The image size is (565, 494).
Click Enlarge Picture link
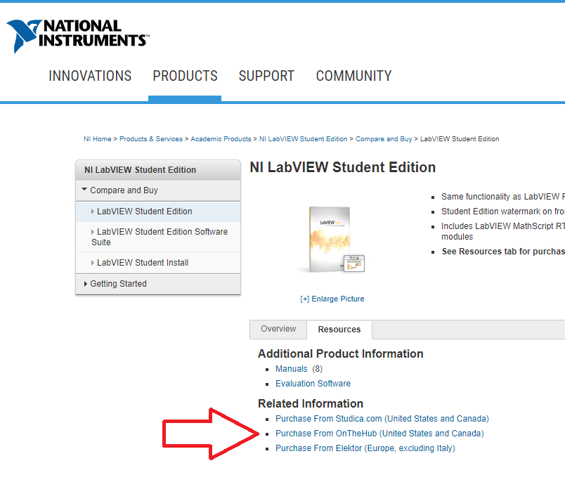point(332,299)
